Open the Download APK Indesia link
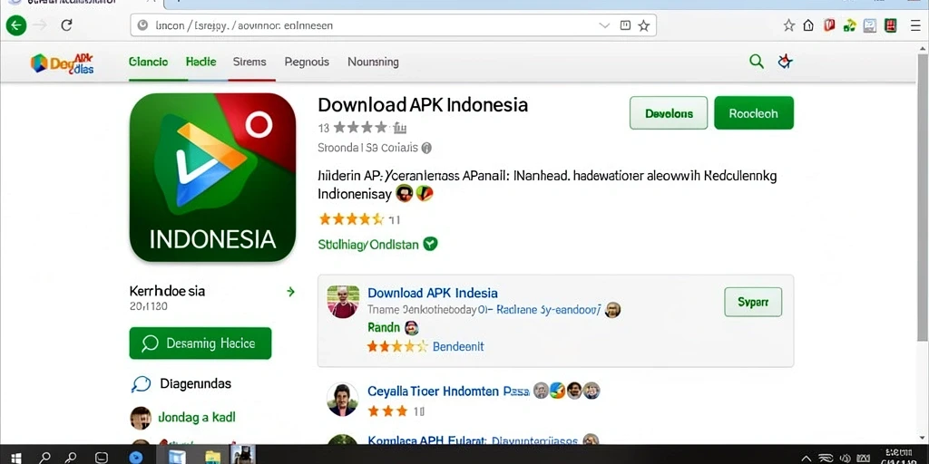The image size is (929, 464). point(433,293)
